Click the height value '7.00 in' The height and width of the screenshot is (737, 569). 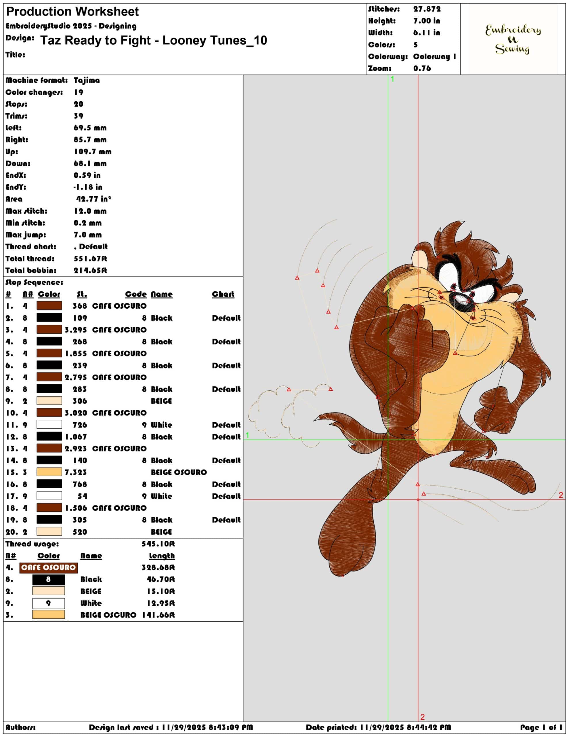pos(427,21)
